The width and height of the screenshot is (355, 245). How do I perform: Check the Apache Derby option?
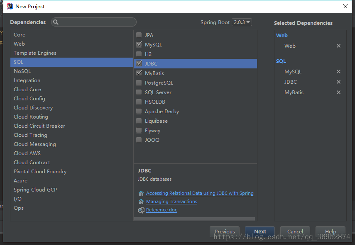(139, 111)
